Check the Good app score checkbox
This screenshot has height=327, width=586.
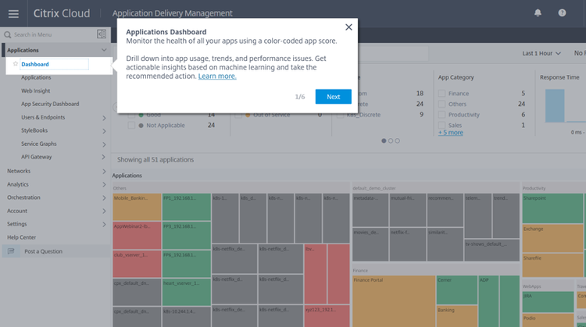click(x=131, y=115)
